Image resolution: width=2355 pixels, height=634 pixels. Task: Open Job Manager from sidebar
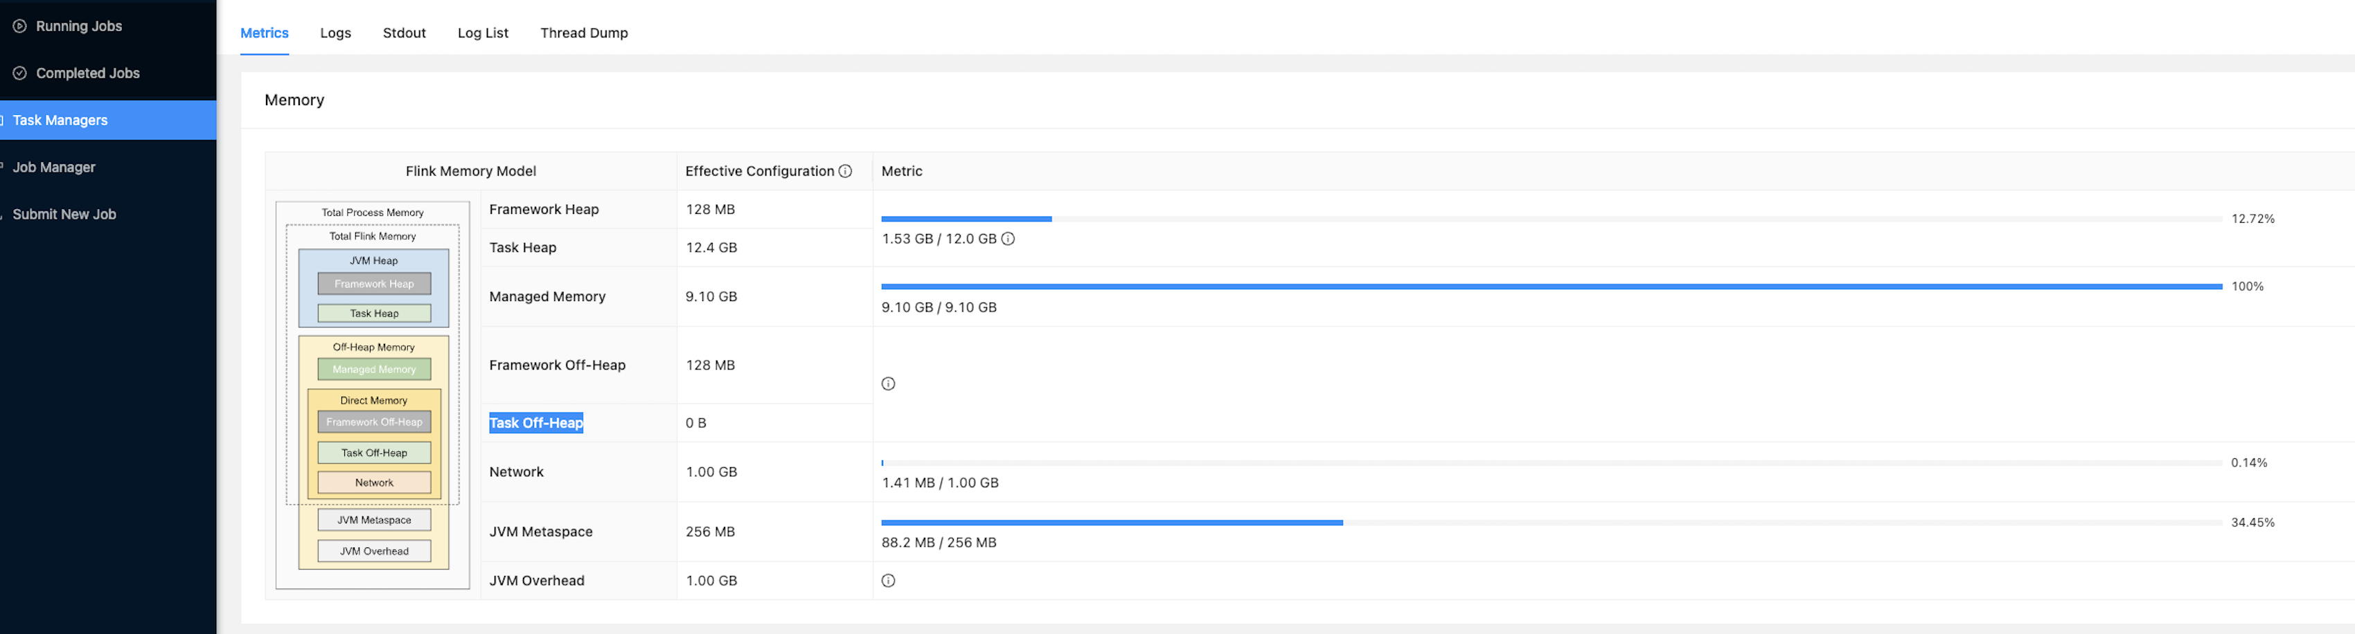pos(54,167)
